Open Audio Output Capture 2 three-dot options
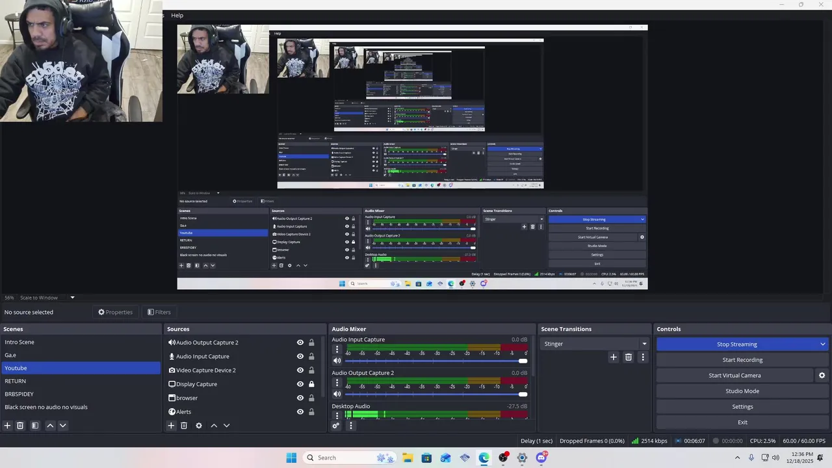This screenshot has width=832, height=468. (337, 383)
